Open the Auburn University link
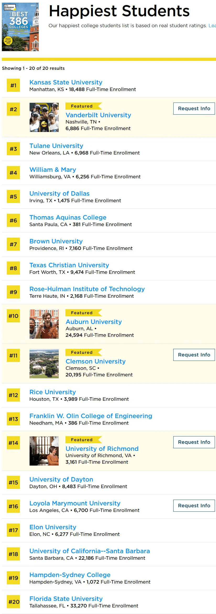This screenshot has height=614, width=216. click(94, 322)
